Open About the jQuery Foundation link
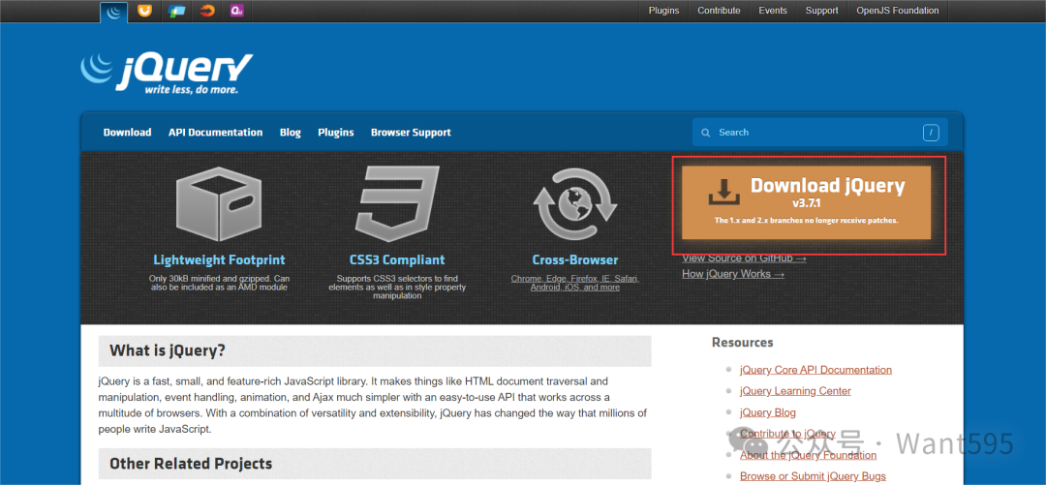The image size is (1046, 485). (x=808, y=455)
